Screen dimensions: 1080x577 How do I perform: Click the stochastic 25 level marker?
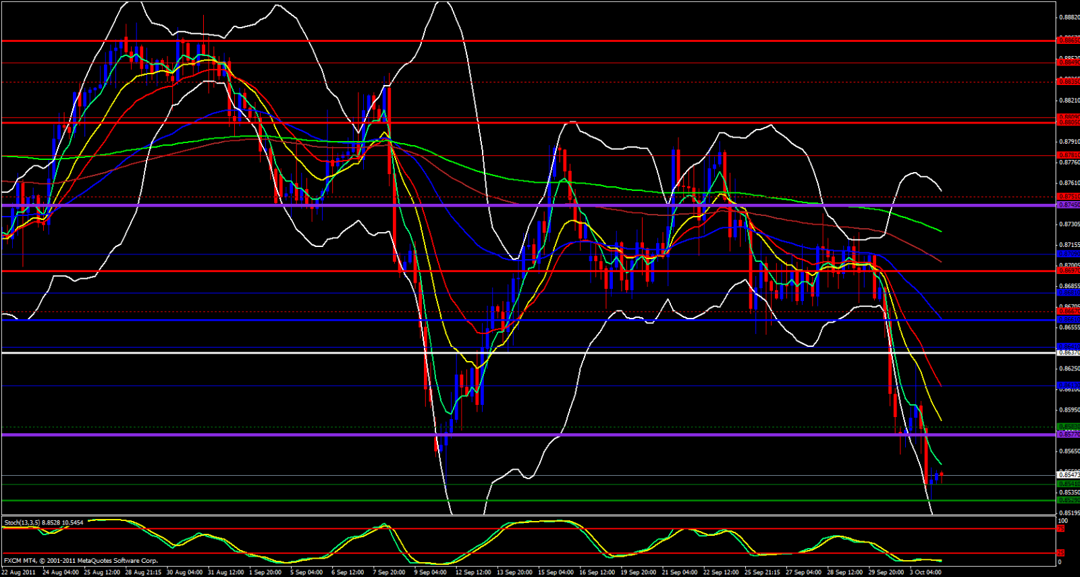(x=1061, y=553)
